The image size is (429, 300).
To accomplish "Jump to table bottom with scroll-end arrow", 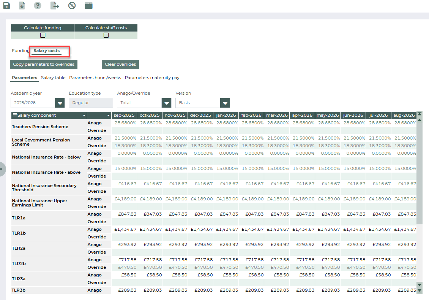I will [x=420, y=290].
